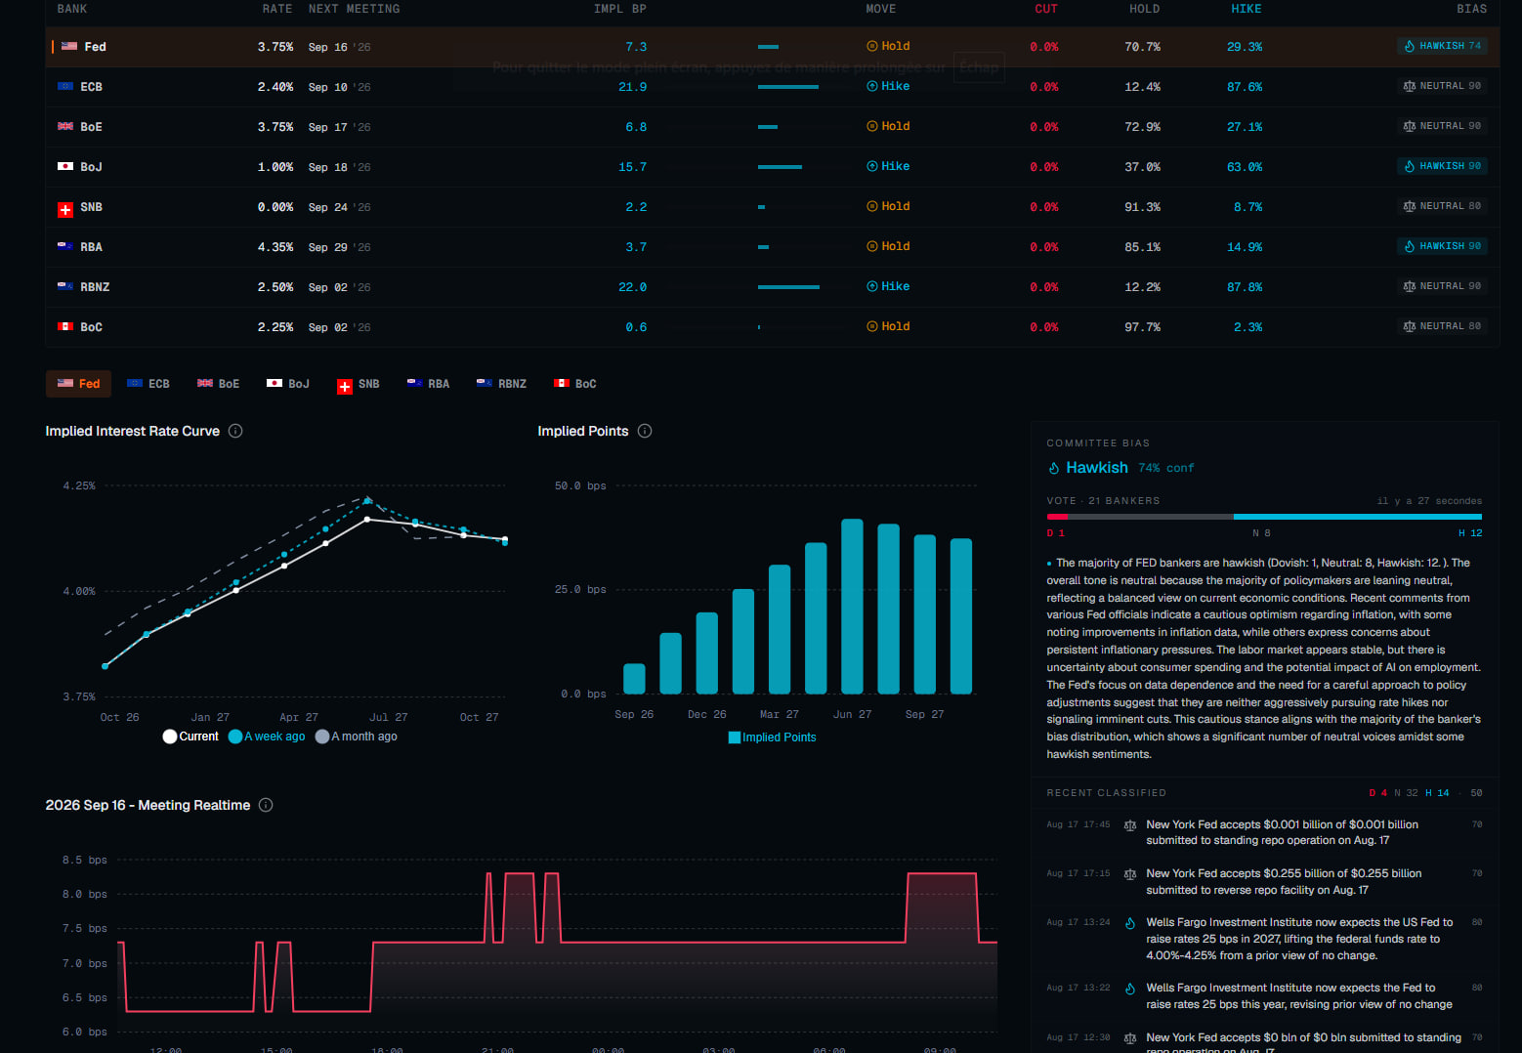Click info icon next to Implied Points
Screen dimensions: 1522x1053
pyautogui.click(x=645, y=431)
